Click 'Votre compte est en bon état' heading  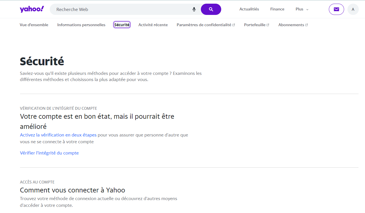tap(97, 121)
